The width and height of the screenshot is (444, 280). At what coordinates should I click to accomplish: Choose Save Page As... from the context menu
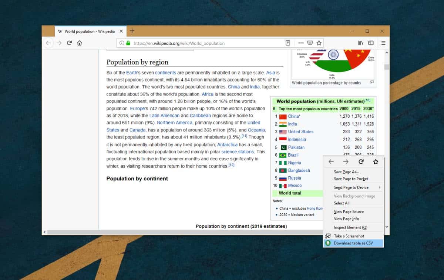coord(353,172)
